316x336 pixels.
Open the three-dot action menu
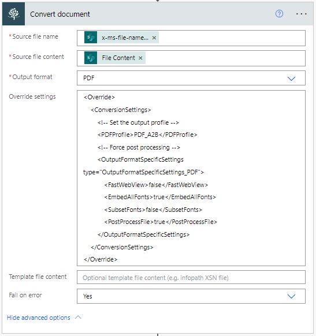point(302,14)
